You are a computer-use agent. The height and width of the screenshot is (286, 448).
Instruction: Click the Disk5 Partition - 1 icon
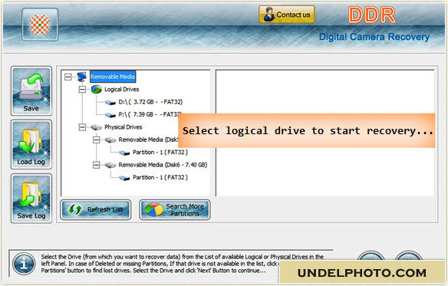pos(124,153)
